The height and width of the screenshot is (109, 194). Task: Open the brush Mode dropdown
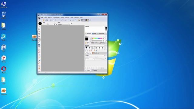[64, 24]
